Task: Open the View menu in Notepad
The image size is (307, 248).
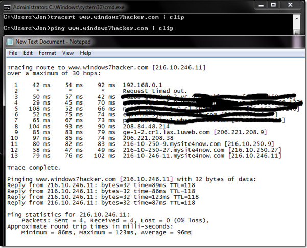Action: click(68, 53)
